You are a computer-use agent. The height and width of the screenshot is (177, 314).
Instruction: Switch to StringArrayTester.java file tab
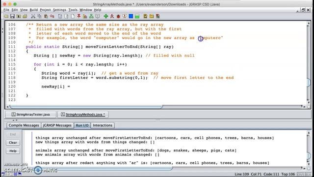pyautogui.click(x=30, y=115)
